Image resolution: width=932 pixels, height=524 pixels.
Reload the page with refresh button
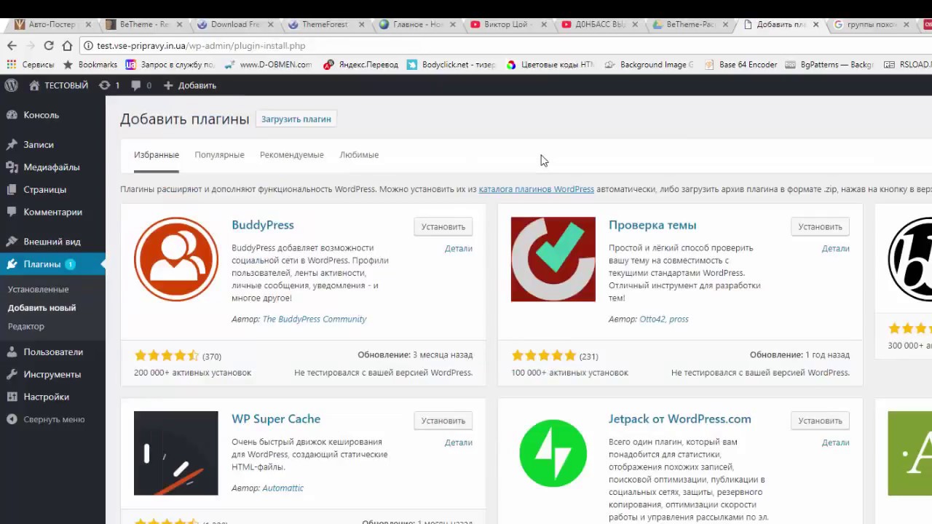tap(49, 45)
